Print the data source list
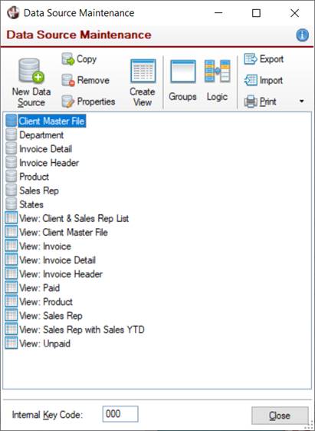 coord(260,101)
